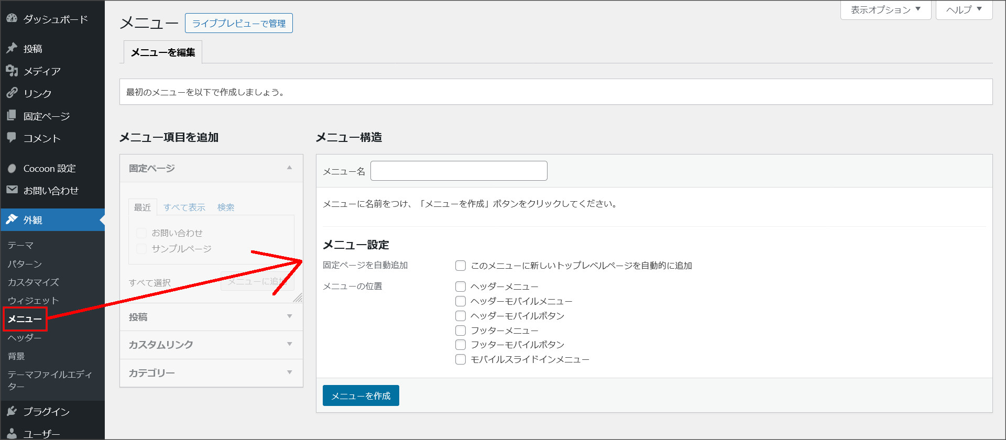The image size is (1006, 440).
Task: Open ウィジェット submenu item
Action: tap(33, 300)
